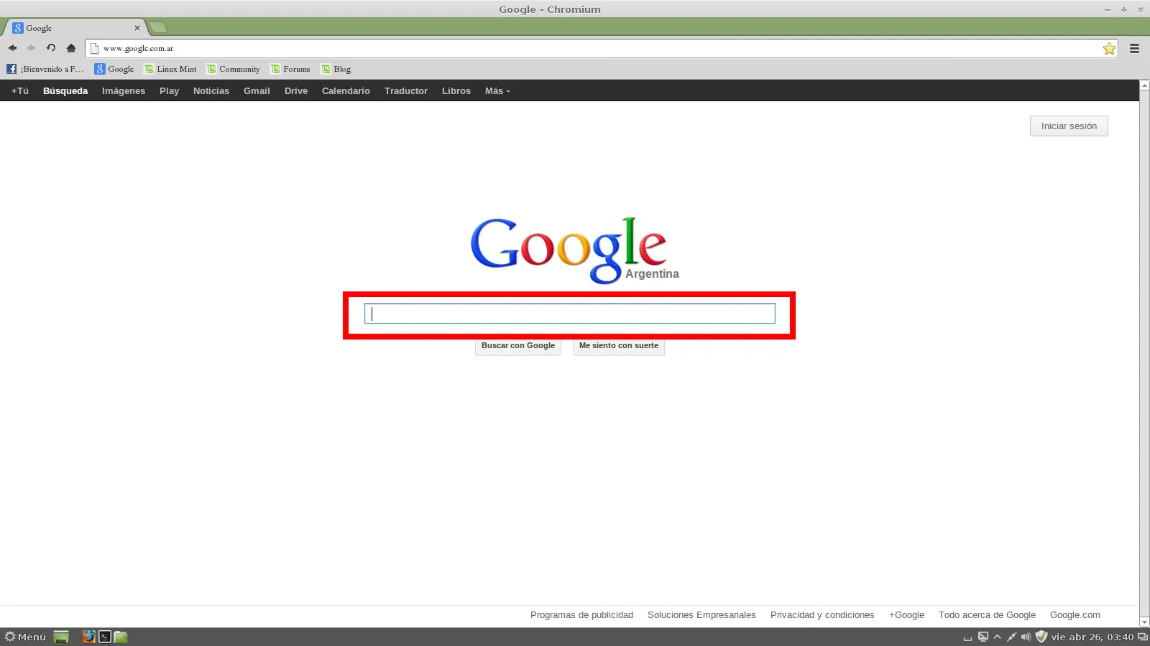Select Búsqueda in the Google bar
Image resolution: width=1150 pixels, height=646 pixels.
[65, 91]
